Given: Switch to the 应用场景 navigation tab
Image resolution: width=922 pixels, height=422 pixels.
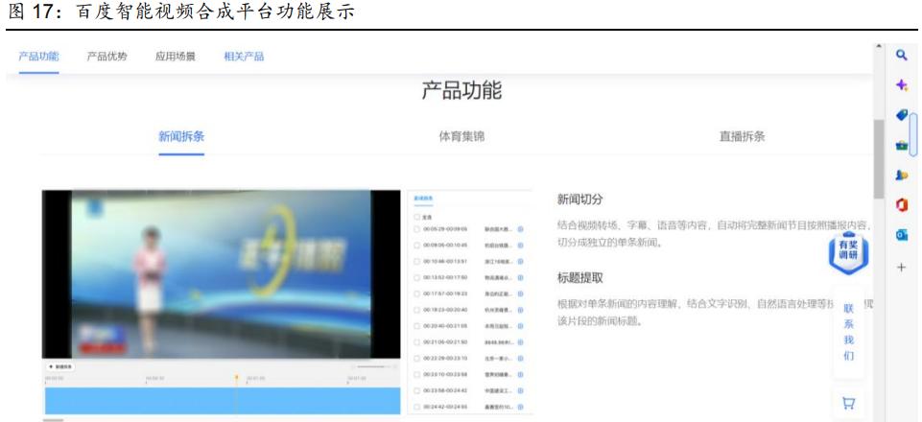Looking at the screenshot, I should pyautogui.click(x=176, y=57).
